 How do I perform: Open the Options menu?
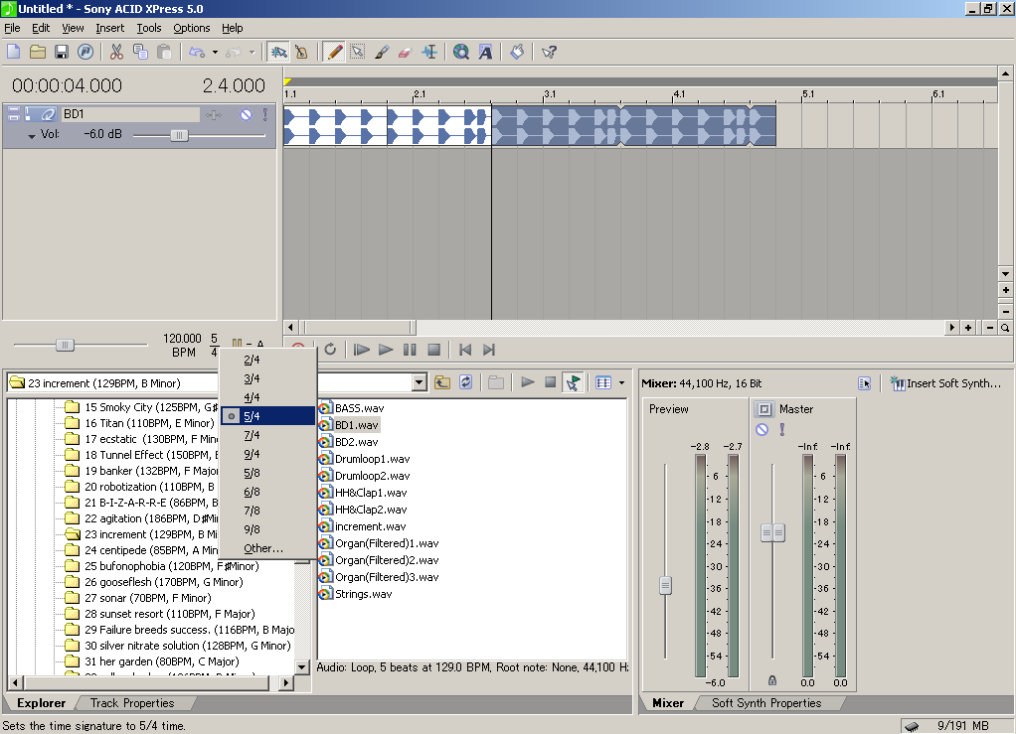click(191, 28)
